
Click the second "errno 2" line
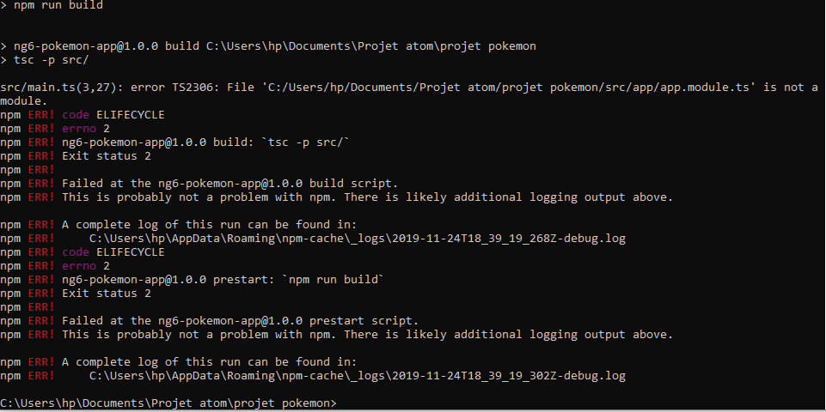(x=86, y=266)
